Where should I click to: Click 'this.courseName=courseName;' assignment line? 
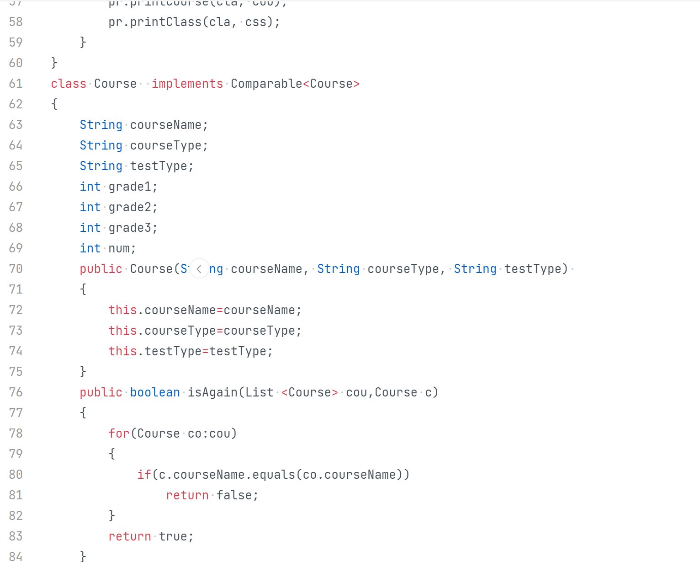coord(205,310)
